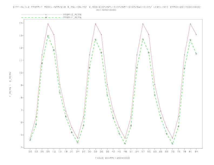Click the 201704010000 date in the title
This screenshot has width=214, height=165.
pyautogui.click(x=106, y=10)
